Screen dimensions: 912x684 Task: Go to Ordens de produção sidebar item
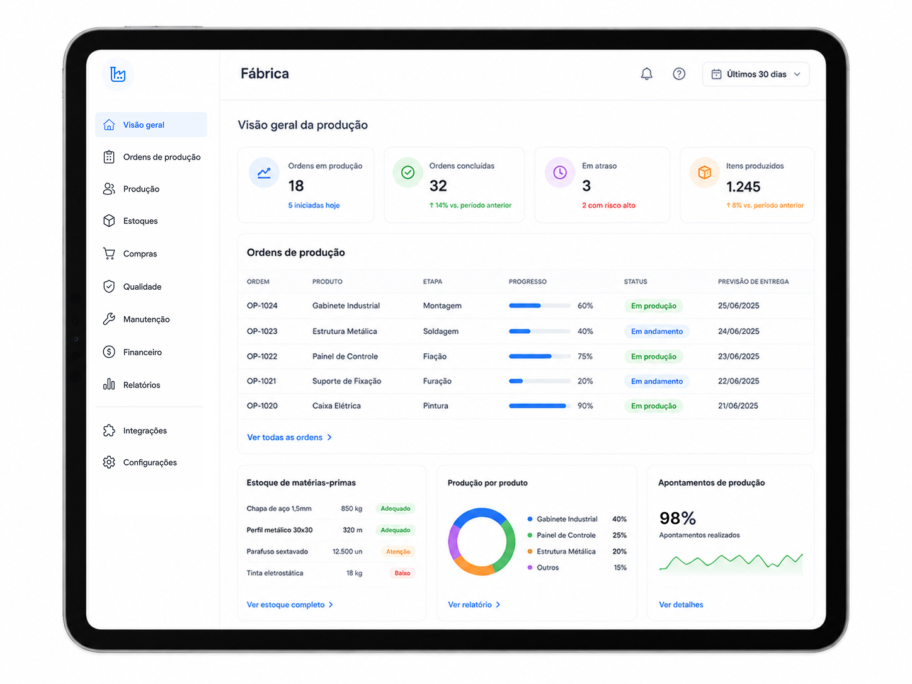click(x=151, y=157)
